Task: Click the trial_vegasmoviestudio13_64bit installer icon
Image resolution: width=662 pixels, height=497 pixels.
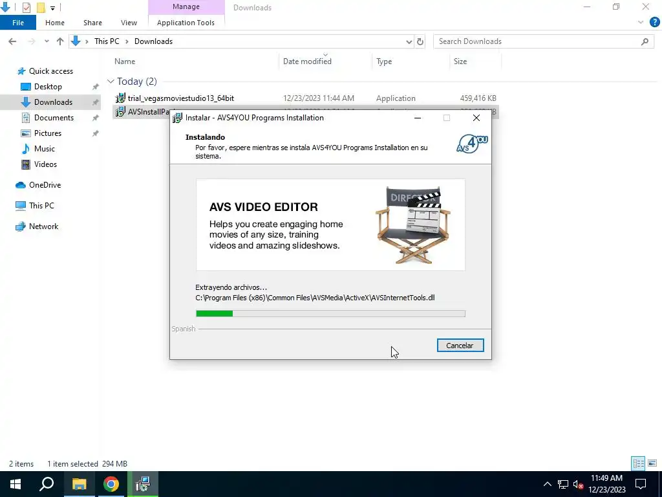Action: [x=120, y=98]
